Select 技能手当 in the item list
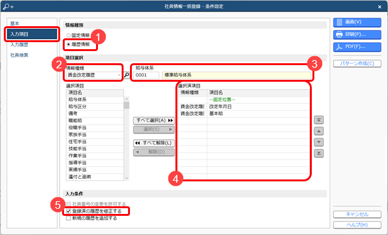This screenshot has width=388, height=235. click(95, 149)
